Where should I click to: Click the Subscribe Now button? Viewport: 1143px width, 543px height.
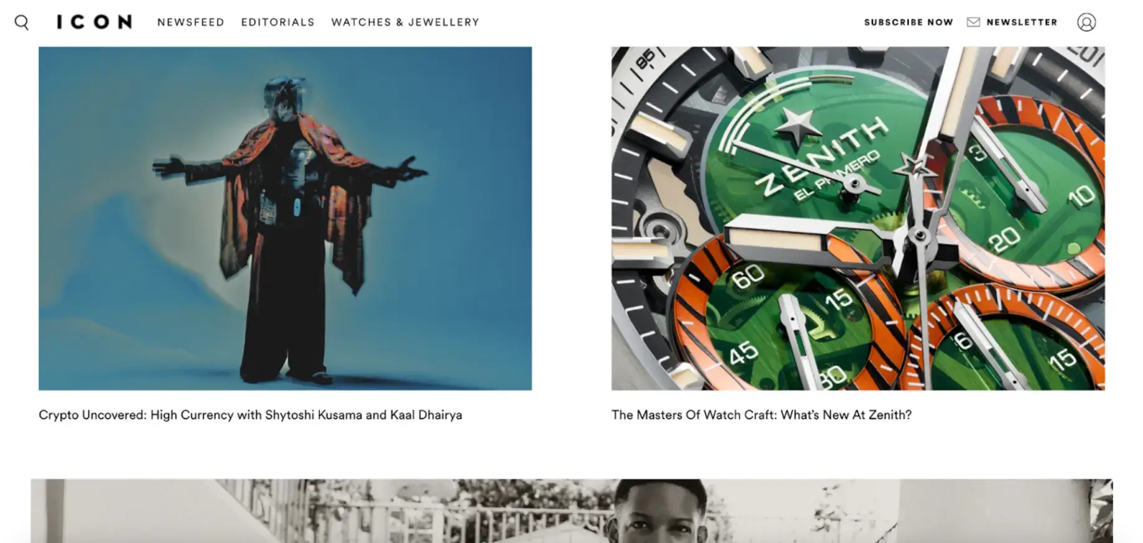908,22
